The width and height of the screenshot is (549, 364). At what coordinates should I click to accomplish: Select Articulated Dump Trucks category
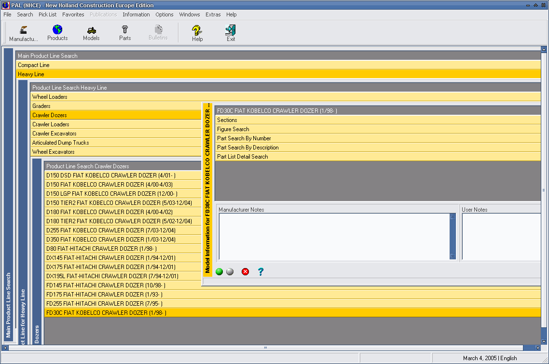(116, 143)
